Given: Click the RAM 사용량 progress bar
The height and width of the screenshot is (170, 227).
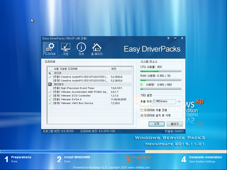Looking at the screenshot, I should point(161,80).
